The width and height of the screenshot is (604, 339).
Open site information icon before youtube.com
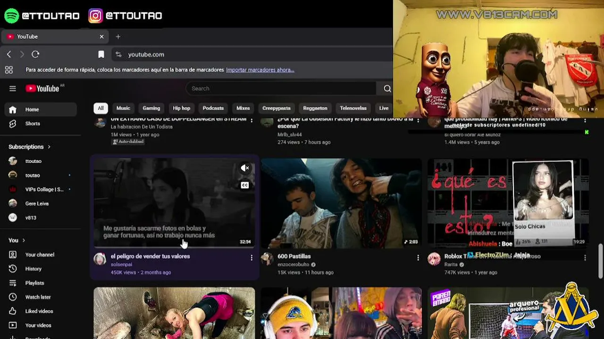point(118,55)
